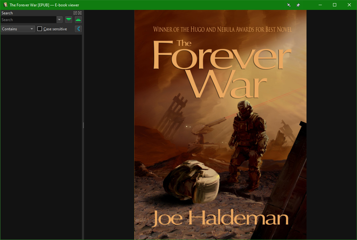Image resolution: width=357 pixels, height=240 pixels.
Task: Close the Search panel with its X icon
Action: click(x=80, y=13)
